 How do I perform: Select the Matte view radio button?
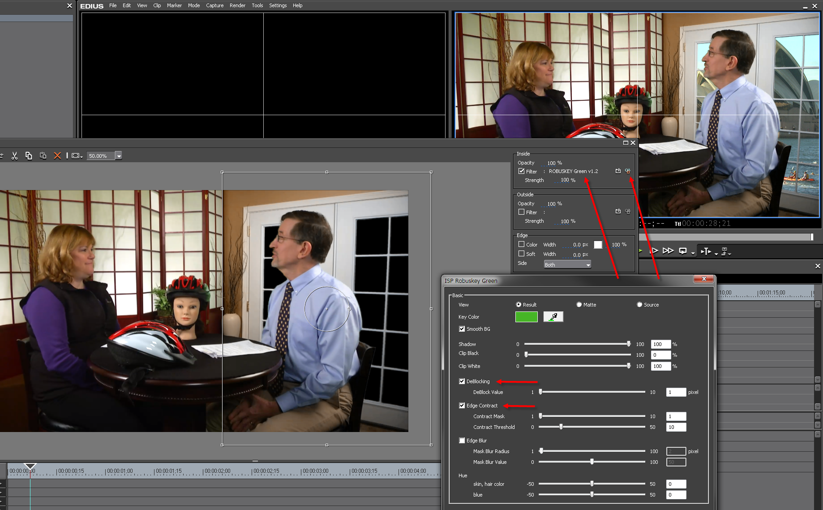[579, 305]
